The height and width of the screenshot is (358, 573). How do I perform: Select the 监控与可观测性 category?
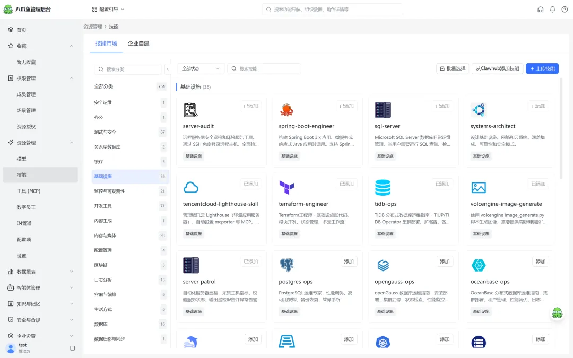pyautogui.click(x=130, y=191)
